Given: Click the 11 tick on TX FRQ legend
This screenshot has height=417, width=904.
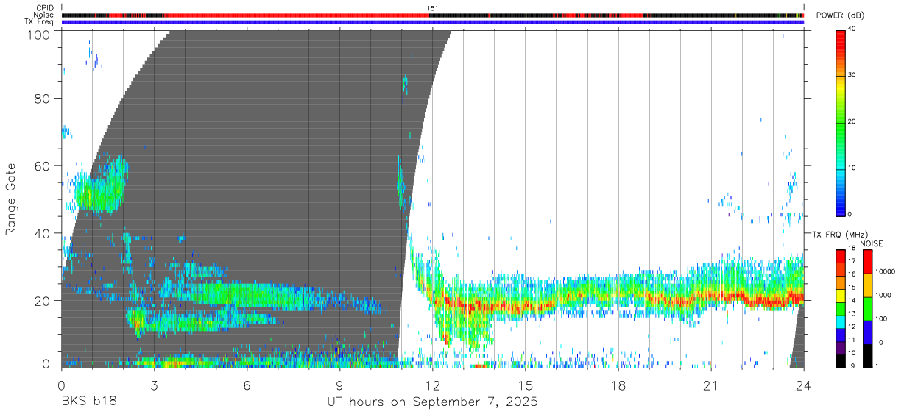Looking at the screenshot, I should pyautogui.click(x=852, y=341).
